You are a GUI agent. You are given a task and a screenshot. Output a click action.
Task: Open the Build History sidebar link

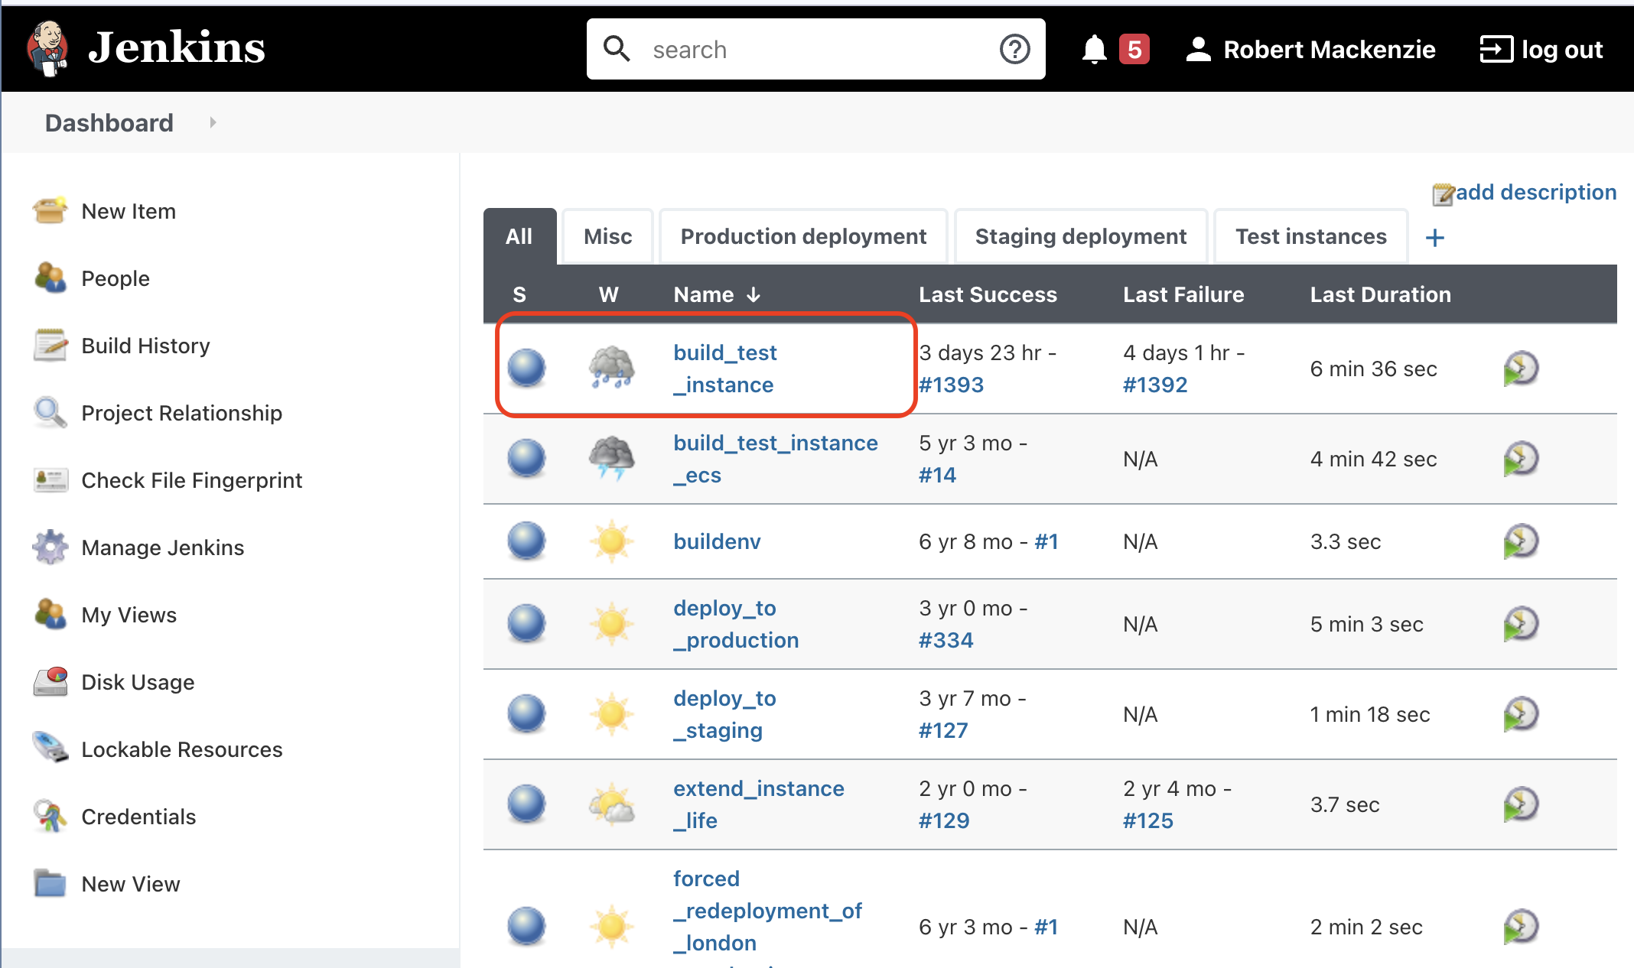click(x=145, y=346)
